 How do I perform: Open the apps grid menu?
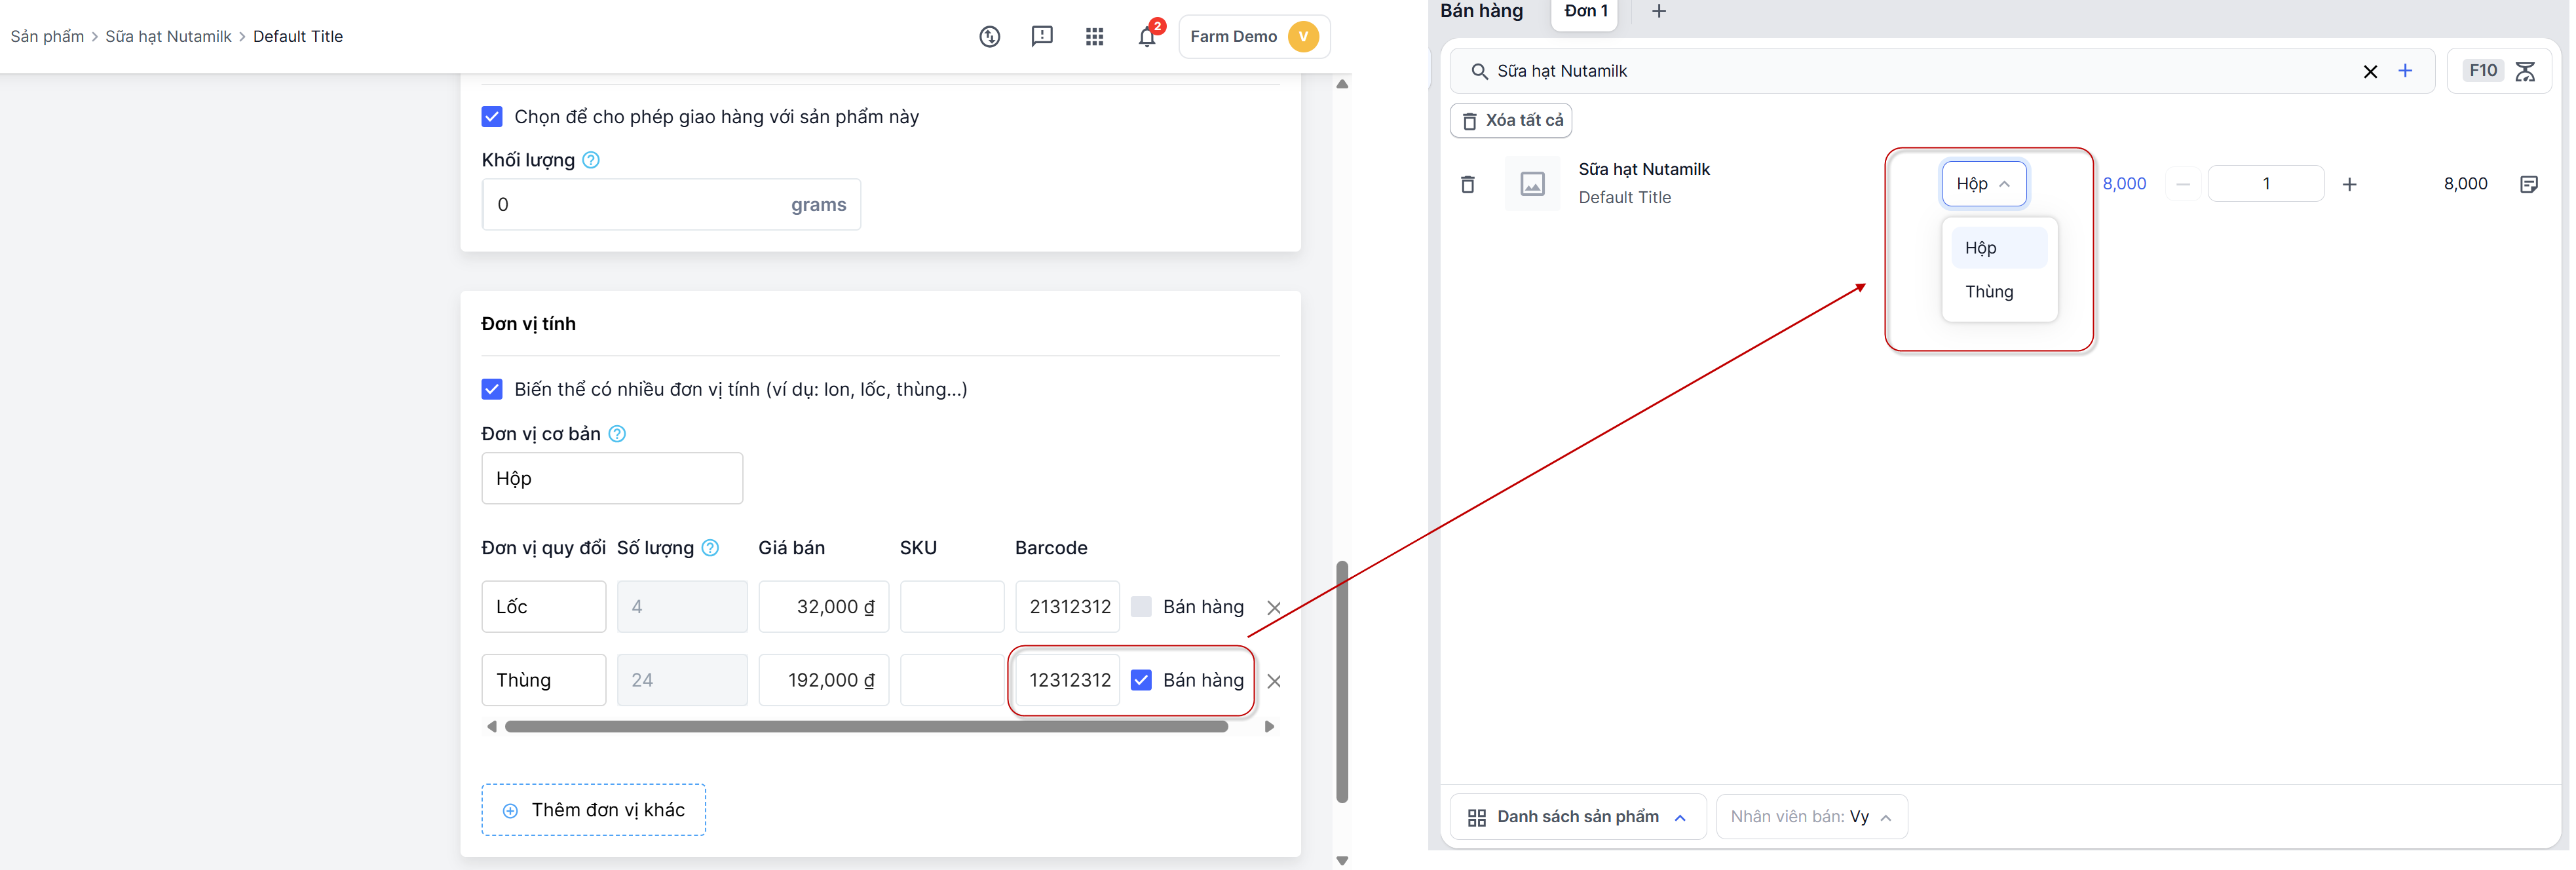(x=1094, y=37)
